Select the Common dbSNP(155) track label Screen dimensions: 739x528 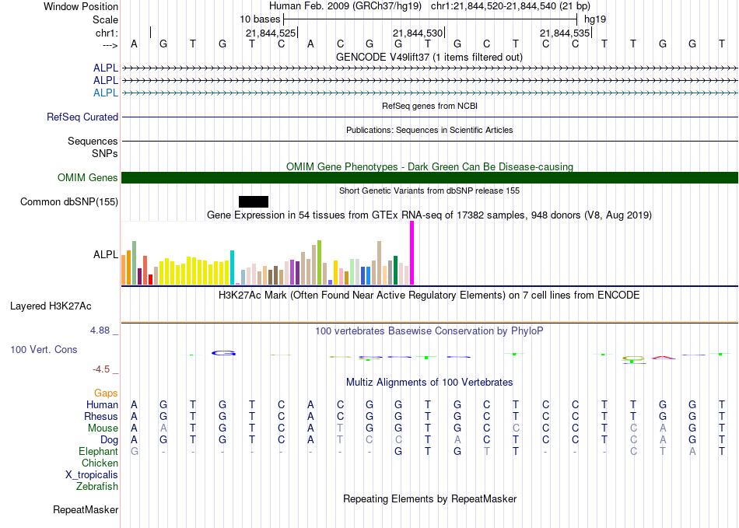[x=69, y=202]
